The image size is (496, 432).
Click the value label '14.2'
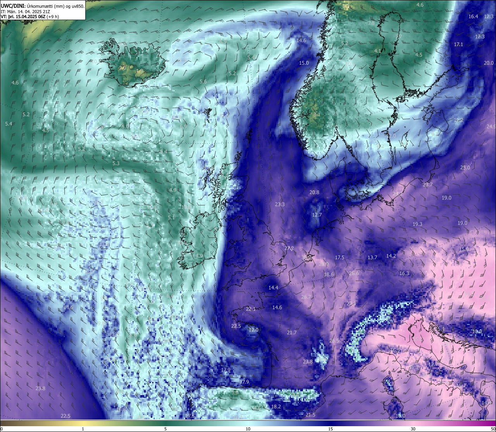pyautogui.click(x=391, y=256)
